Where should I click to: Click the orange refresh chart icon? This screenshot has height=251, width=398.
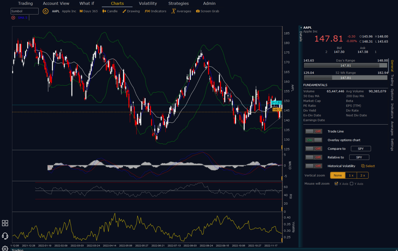tap(46, 11)
